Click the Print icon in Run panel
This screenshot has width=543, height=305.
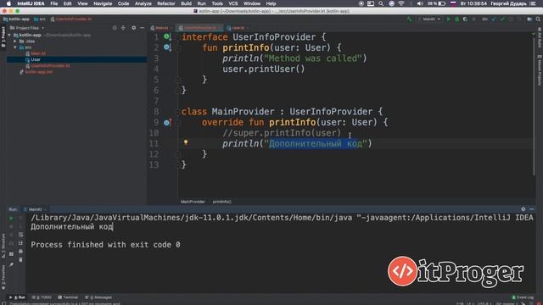point(20,252)
